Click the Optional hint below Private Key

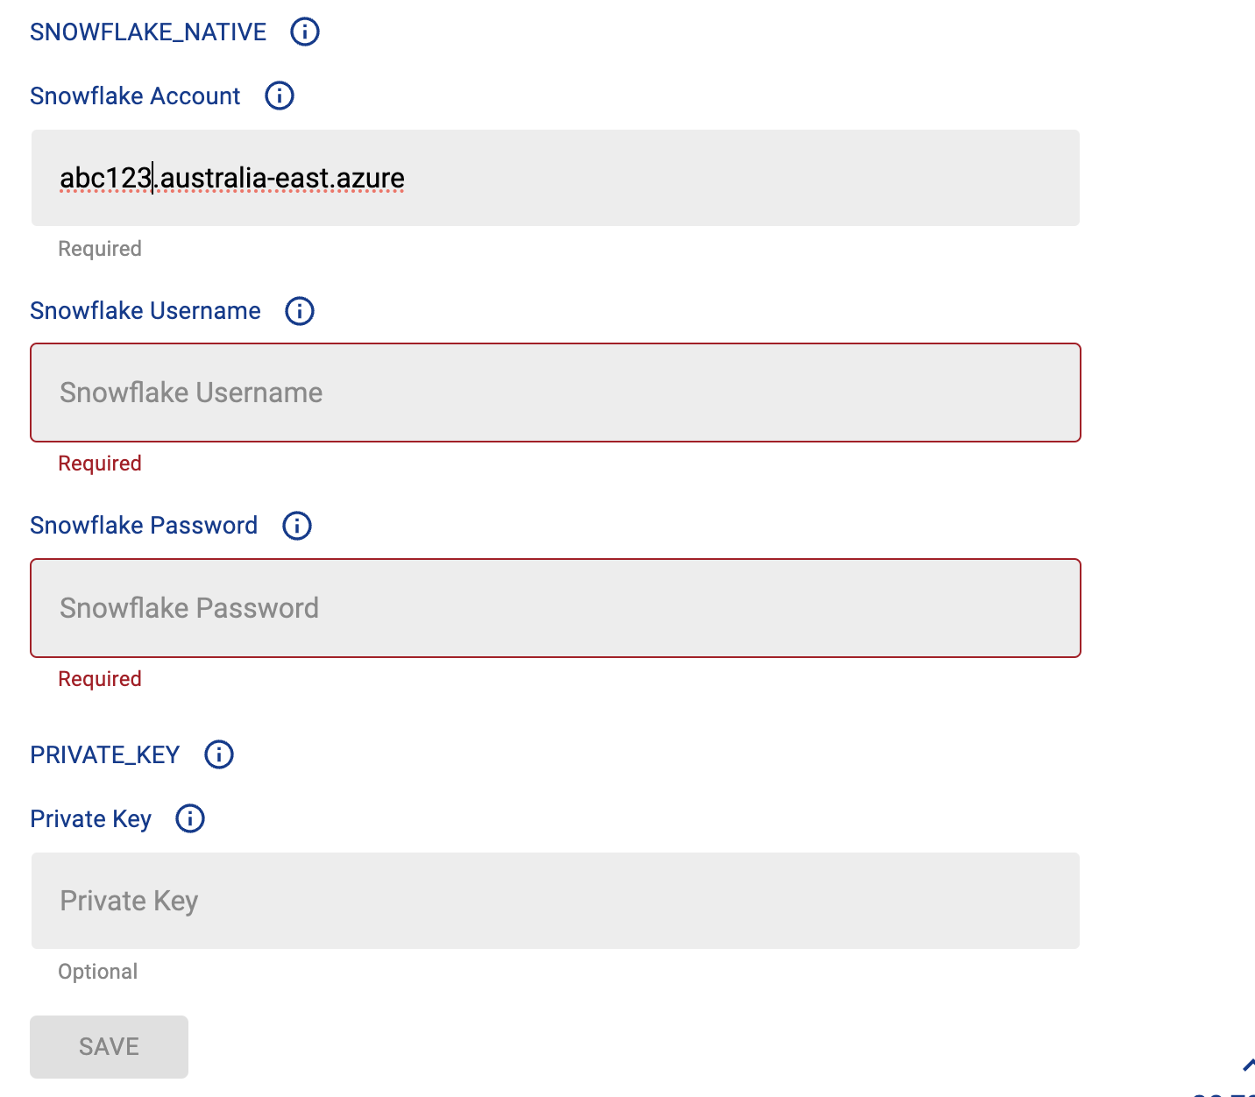[x=98, y=972]
